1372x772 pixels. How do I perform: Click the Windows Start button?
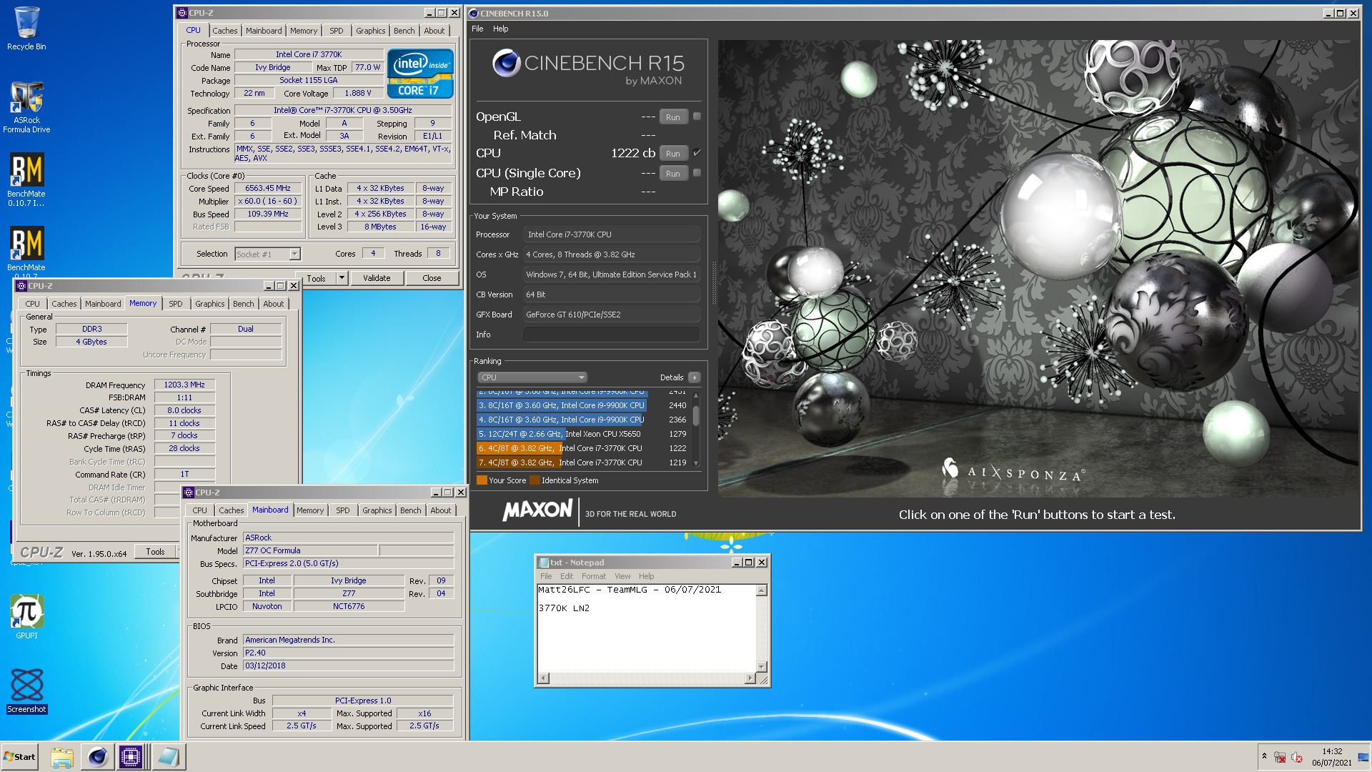(x=20, y=756)
